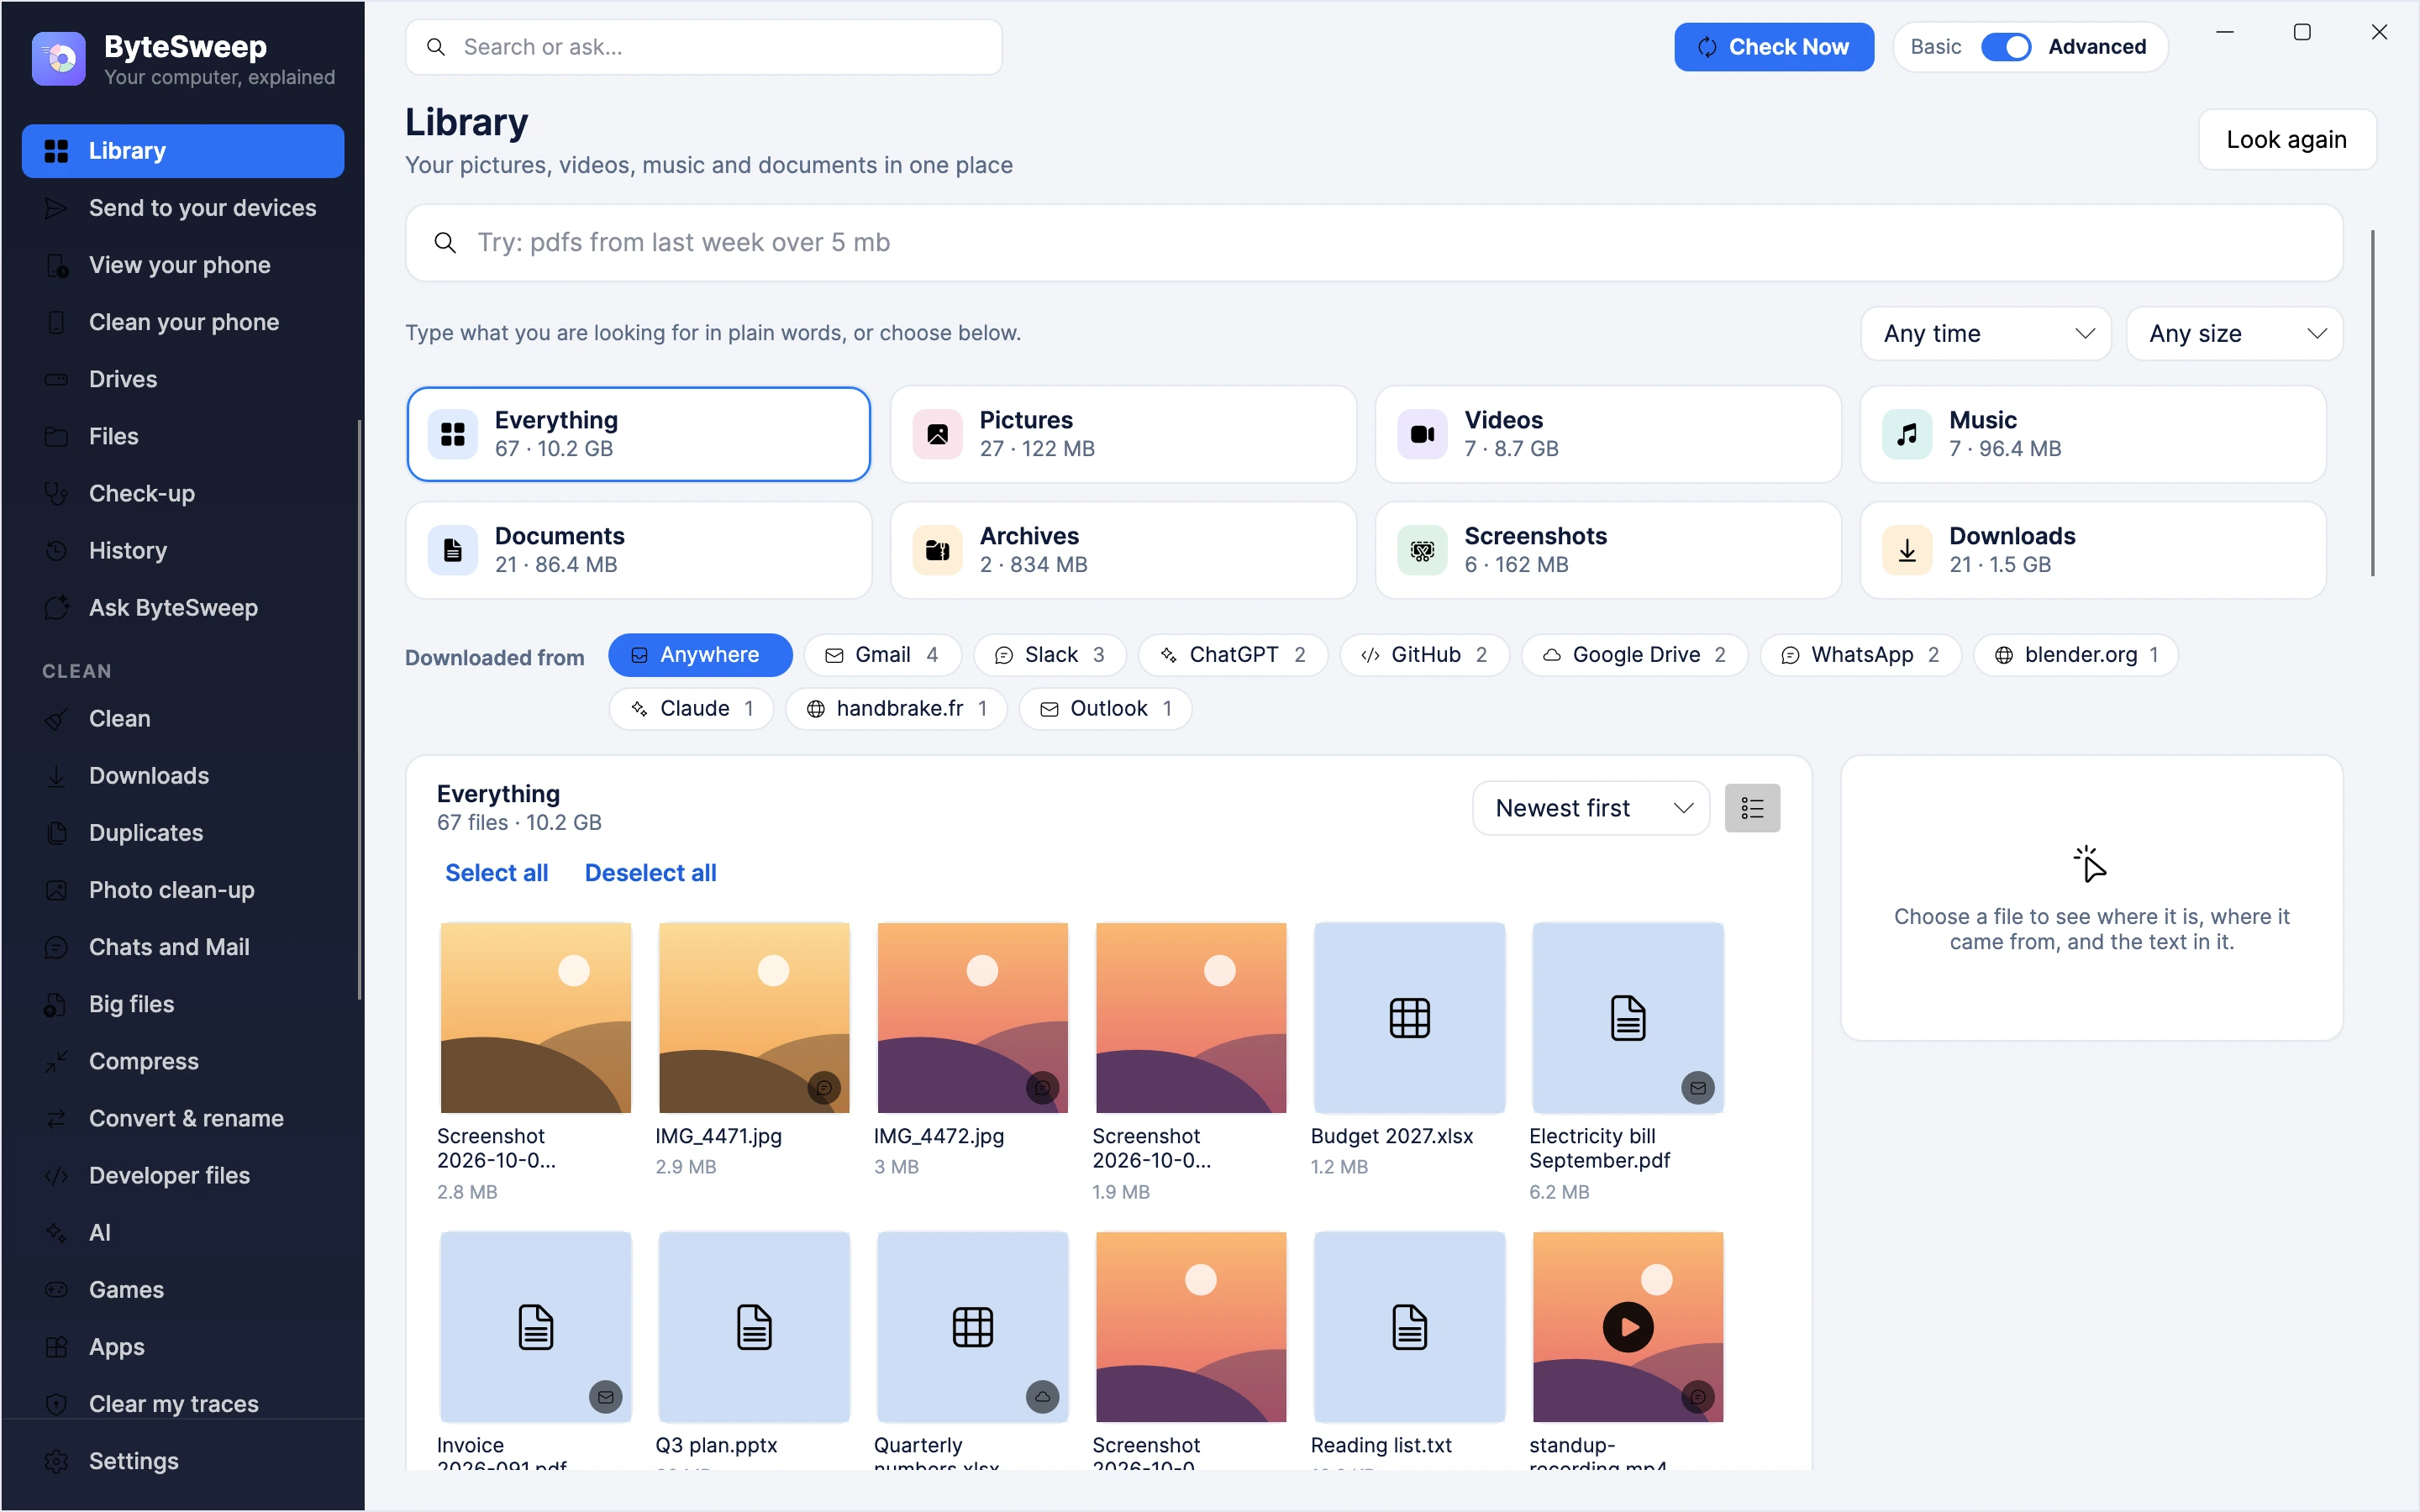Image resolution: width=2420 pixels, height=1512 pixels.
Task: Open the Any time dropdown
Action: coord(1985,333)
